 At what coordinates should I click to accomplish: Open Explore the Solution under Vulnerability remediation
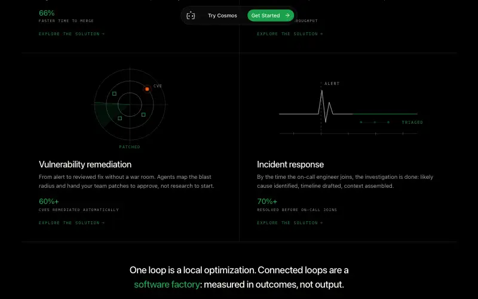(72, 222)
